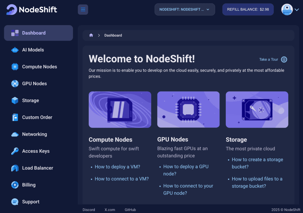The image size is (303, 213).
Task: Click the Billing circle icon
Action: point(15,185)
